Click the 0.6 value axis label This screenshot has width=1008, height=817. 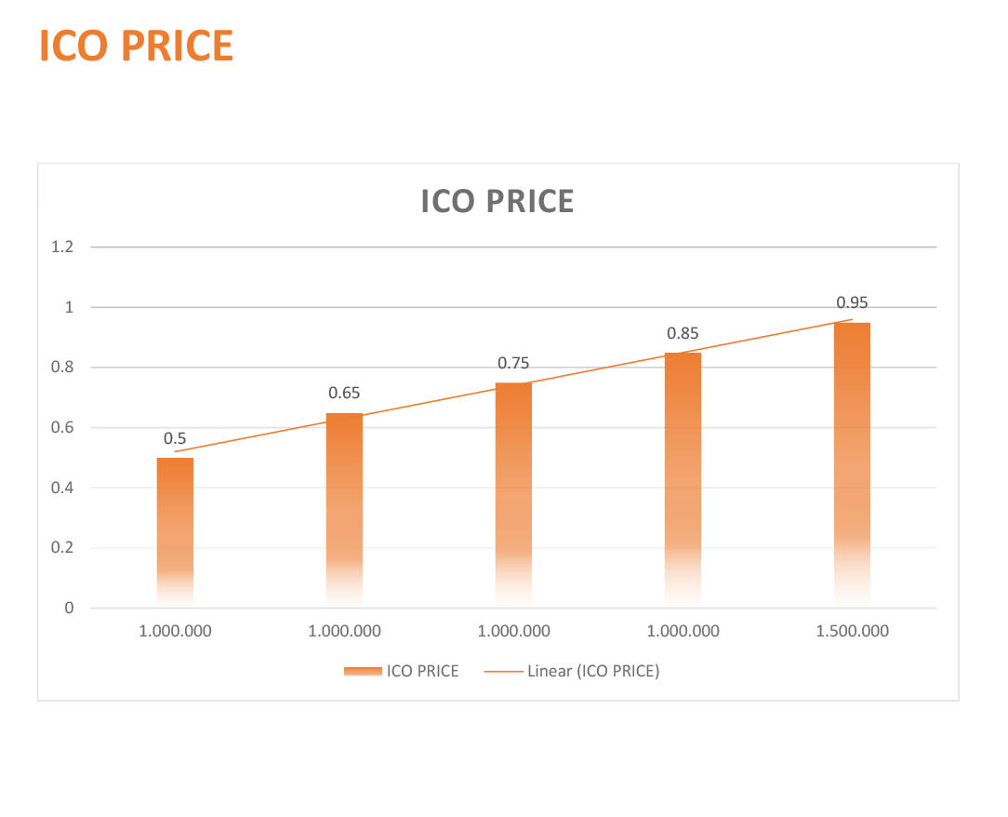(62, 428)
